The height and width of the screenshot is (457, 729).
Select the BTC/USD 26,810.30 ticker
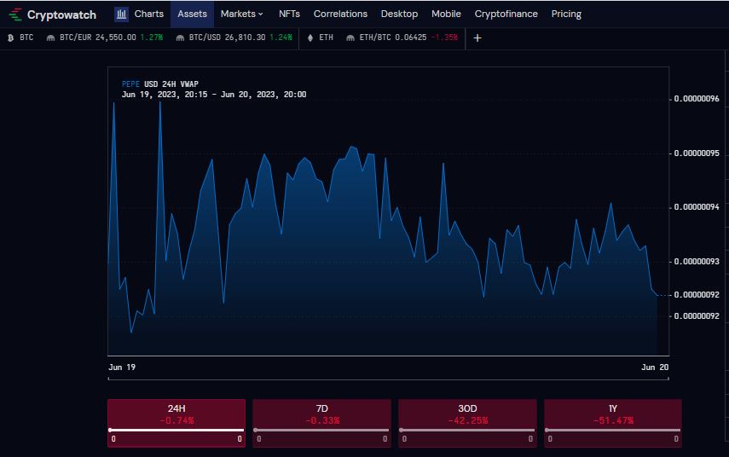point(234,38)
